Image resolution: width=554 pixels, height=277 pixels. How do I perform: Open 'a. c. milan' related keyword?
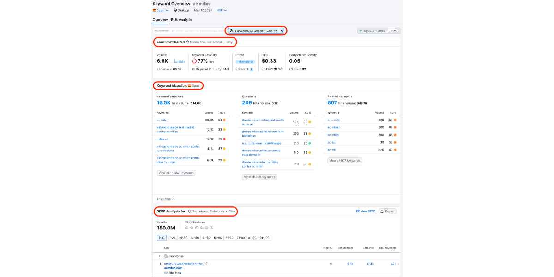pos(335,120)
